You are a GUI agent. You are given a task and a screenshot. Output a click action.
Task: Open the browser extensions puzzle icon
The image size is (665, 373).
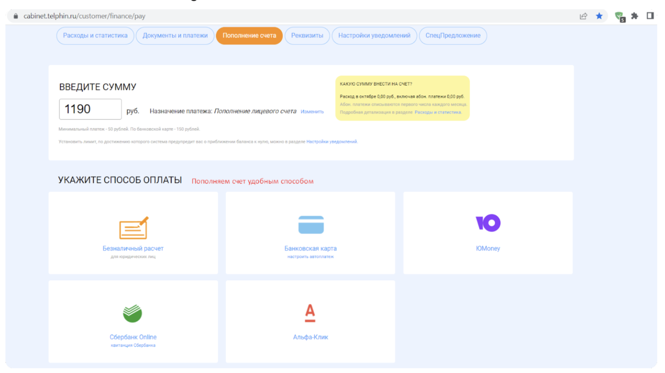click(635, 16)
